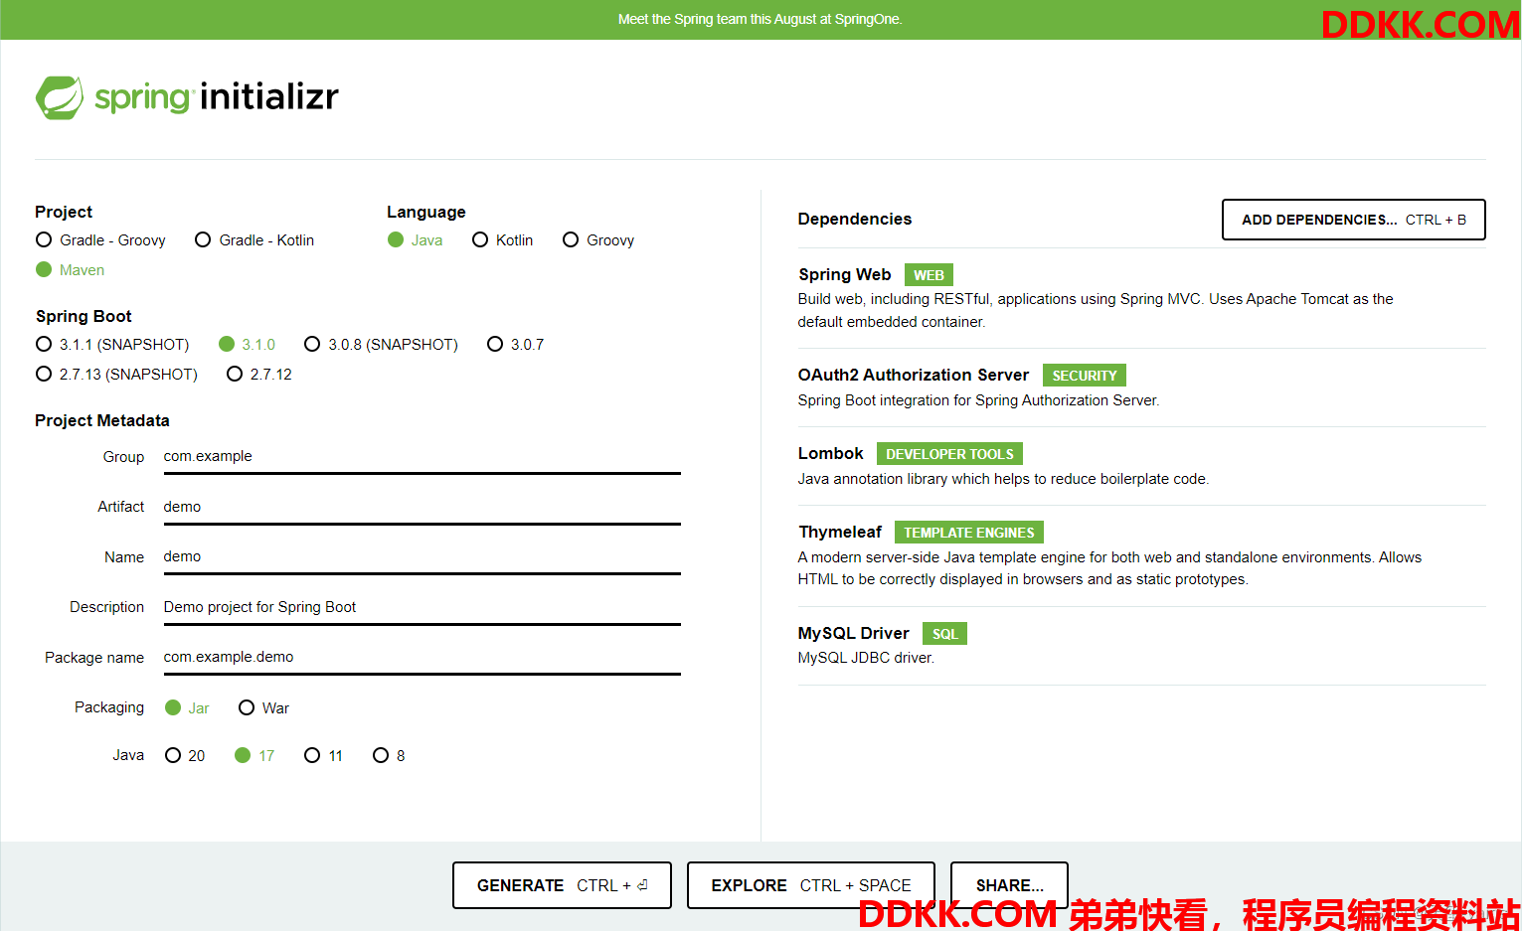Click the MySQL Driver dependency title

click(x=853, y=633)
